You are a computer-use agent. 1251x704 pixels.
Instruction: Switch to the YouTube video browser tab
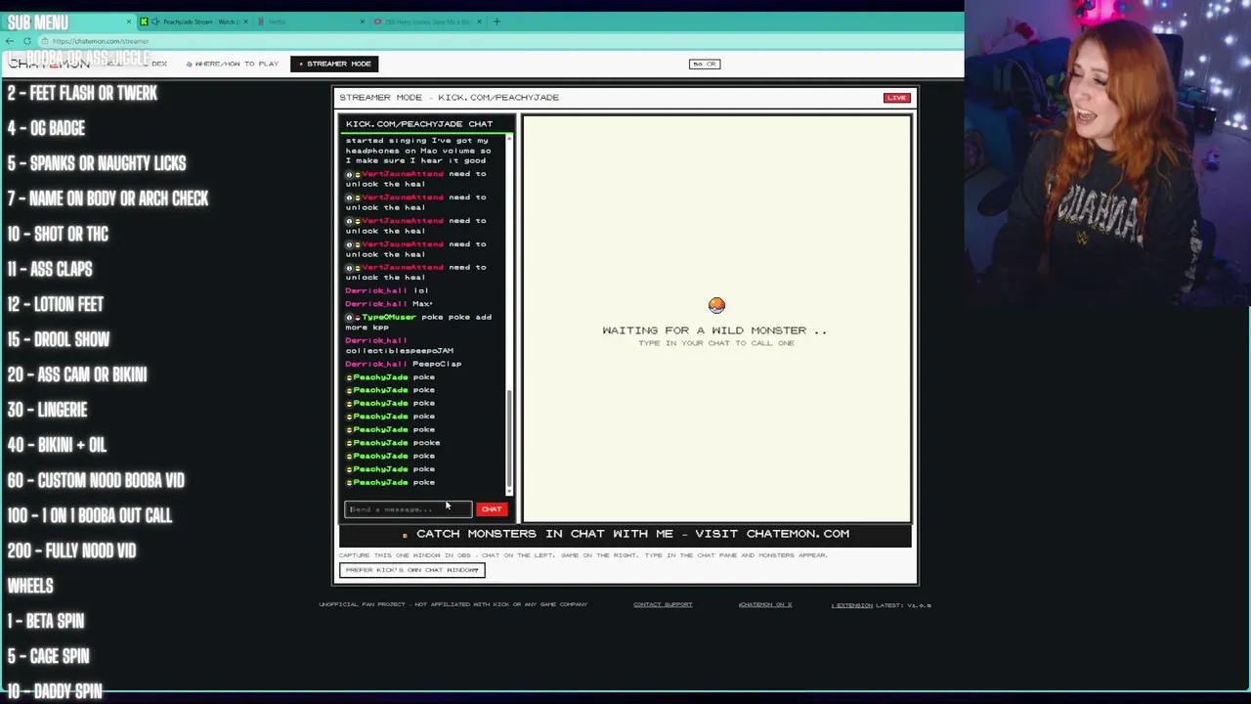click(x=428, y=22)
